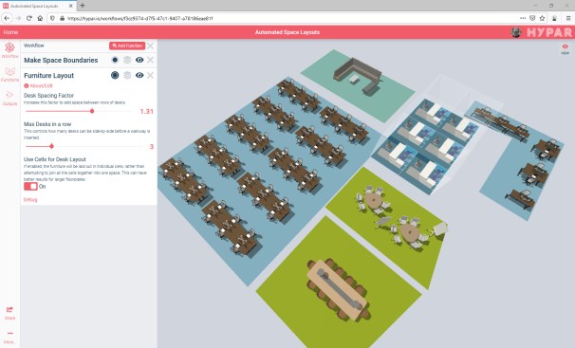Click the Max Desks in a row slider handle
575x348 pixels.
(51, 146)
